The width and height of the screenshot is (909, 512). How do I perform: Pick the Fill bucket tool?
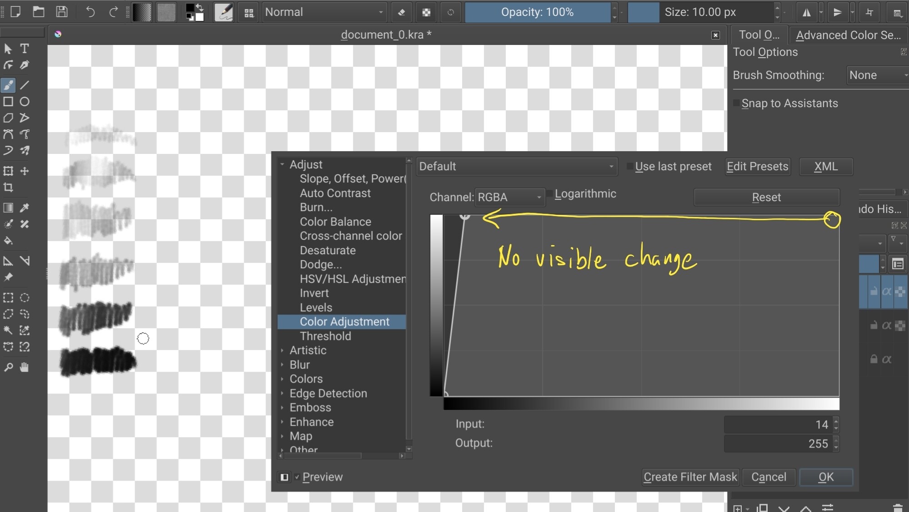tap(8, 241)
